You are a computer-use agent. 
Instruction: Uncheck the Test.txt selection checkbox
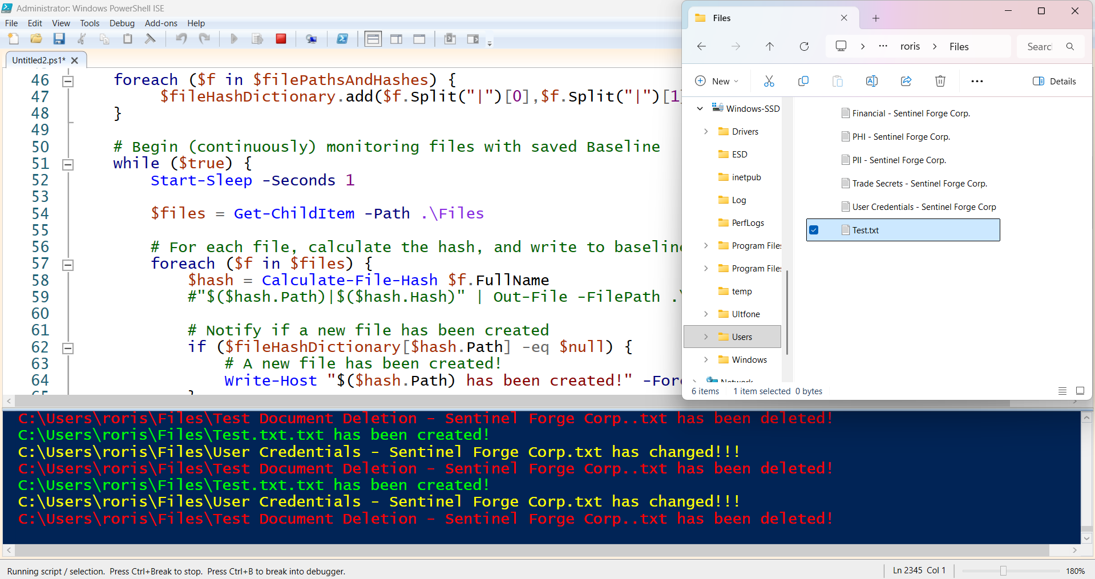[814, 230]
